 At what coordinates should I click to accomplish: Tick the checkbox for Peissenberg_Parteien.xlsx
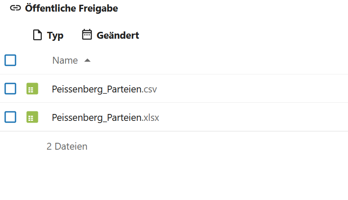tap(10, 117)
